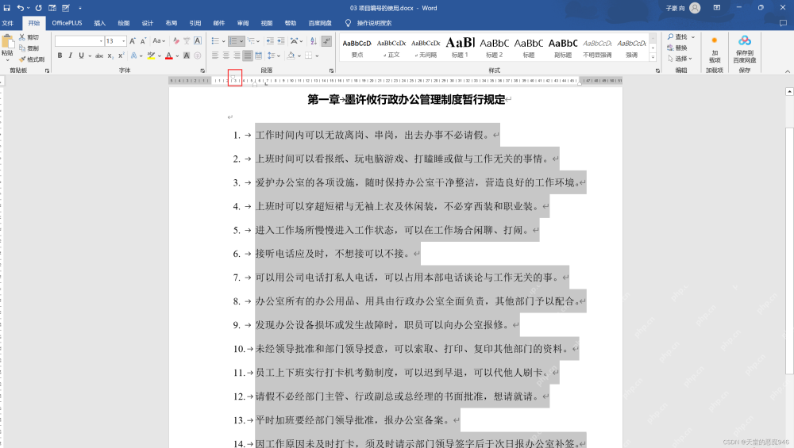
Task: Click the comments icon at the ribbon's right
Action: point(783,23)
